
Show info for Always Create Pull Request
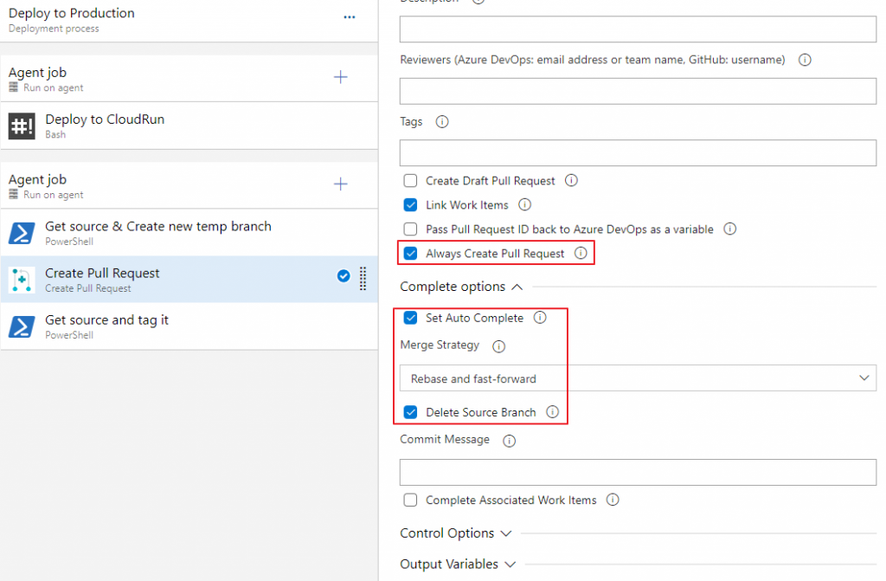click(x=581, y=253)
